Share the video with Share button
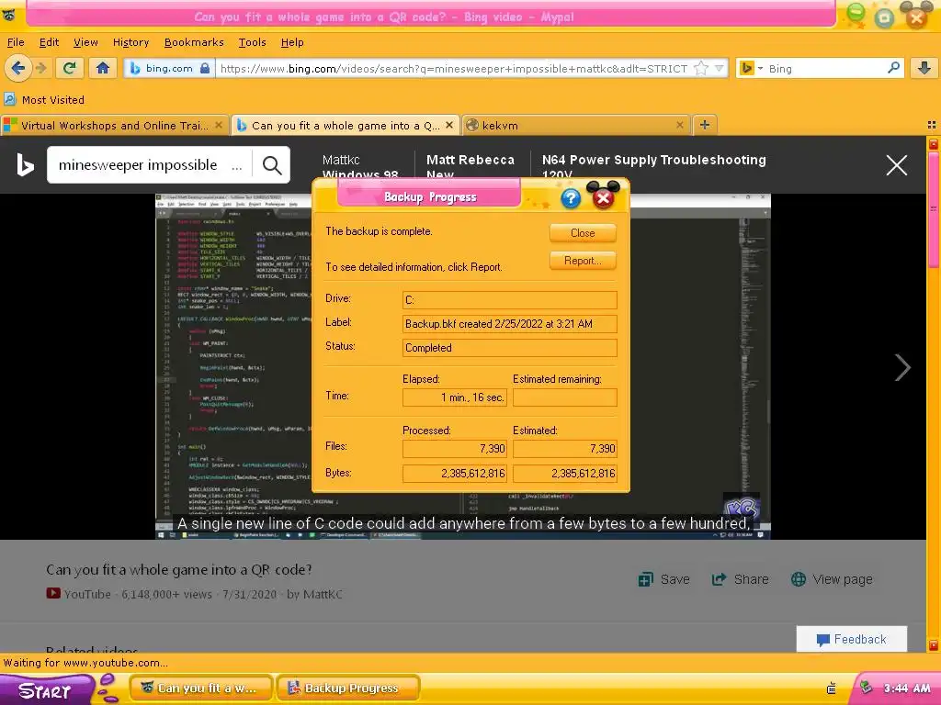The width and height of the screenshot is (941, 705). pyautogui.click(x=740, y=579)
